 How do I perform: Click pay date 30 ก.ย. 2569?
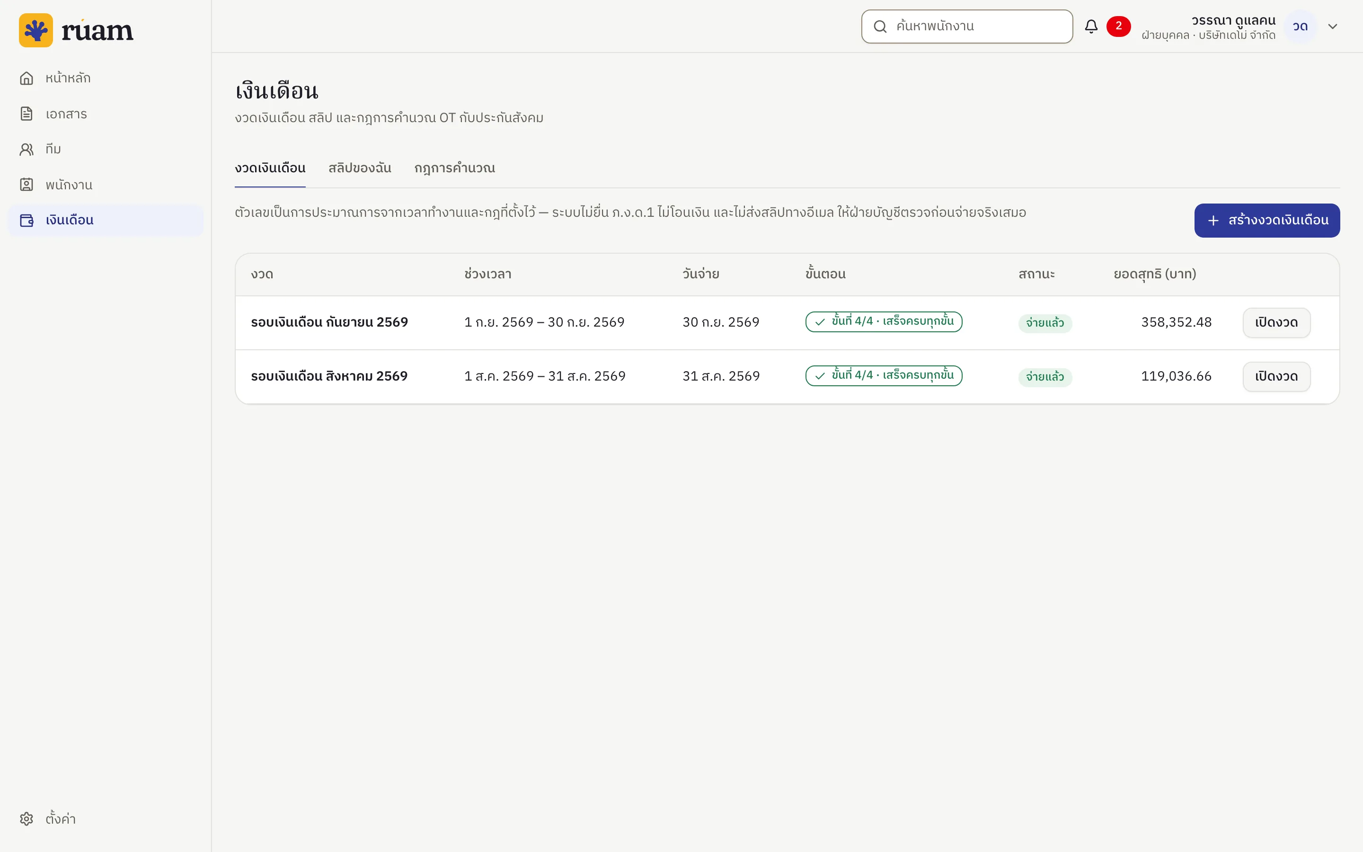pyautogui.click(x=721, y=322)
